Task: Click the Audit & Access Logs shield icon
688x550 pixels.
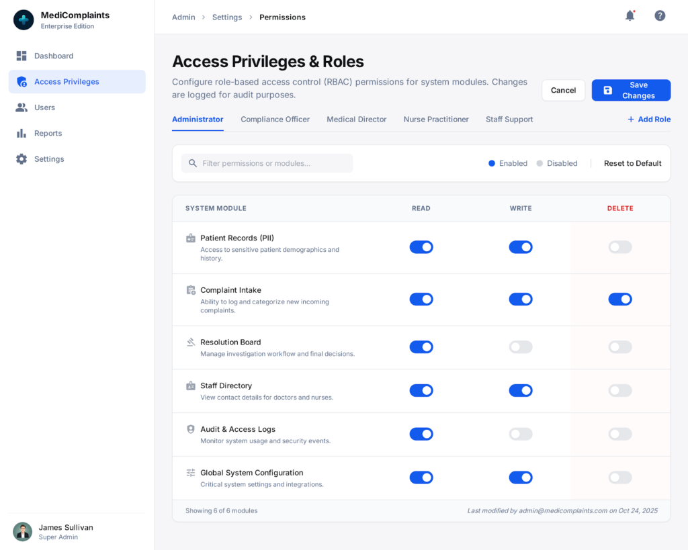Action: pyautogui.click(x=191, y=429)
